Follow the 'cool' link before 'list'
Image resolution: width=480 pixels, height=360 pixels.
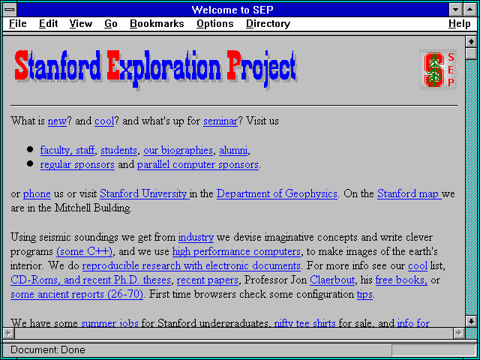418,265
